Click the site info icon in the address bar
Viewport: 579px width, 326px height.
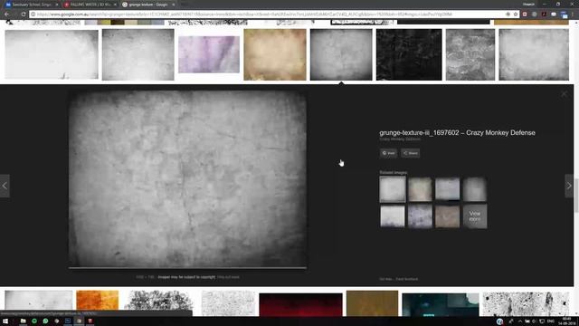[33, 14]
